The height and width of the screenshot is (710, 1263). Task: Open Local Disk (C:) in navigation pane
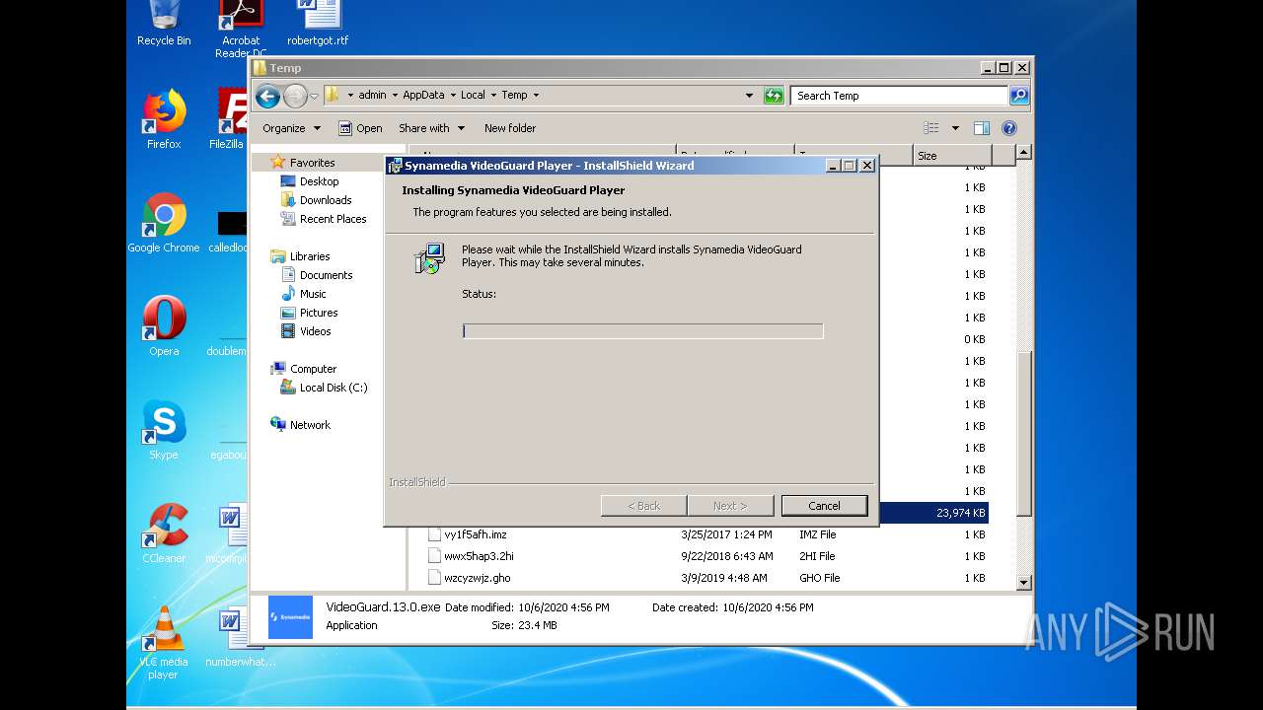[334, 388]
